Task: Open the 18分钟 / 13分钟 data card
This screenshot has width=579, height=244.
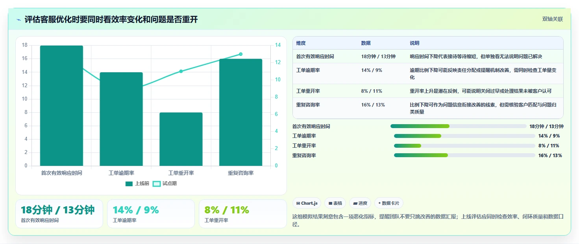Action: pos(59,214)
